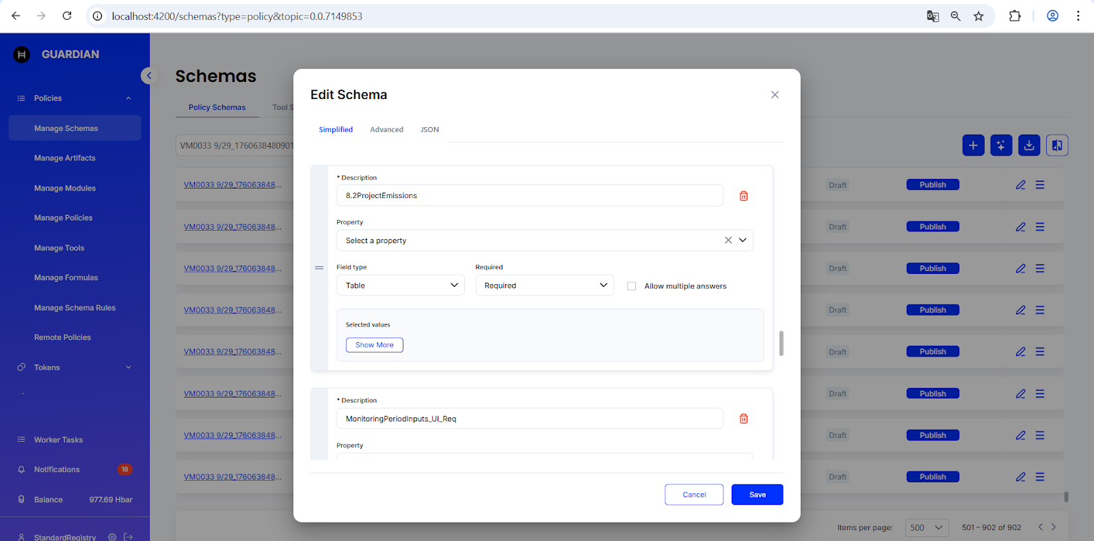Switch to the JSON tab
The image size is (1094, 541).
click(x=429, y=130)
